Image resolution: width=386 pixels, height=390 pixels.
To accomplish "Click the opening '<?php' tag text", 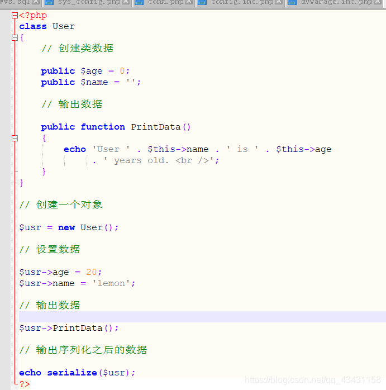I will point(33,16).
